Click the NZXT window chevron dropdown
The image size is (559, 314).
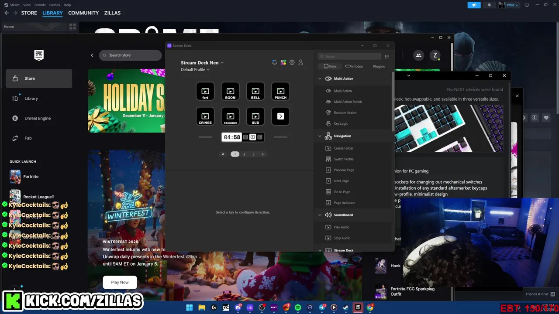[x=408, y=75]
